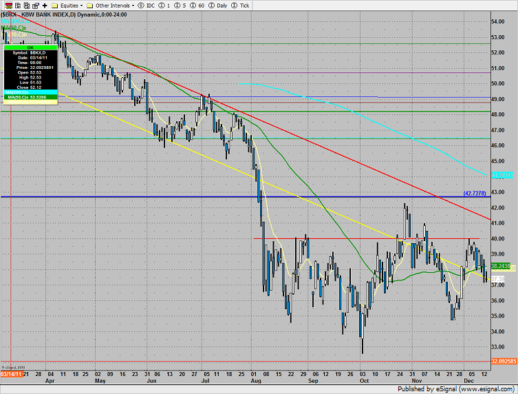Click the Aug month label on time axis
This screenshot has width=518, height=394.
[256, 381]
